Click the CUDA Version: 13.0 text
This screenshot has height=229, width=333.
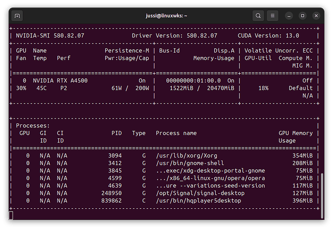pyautogui.click(x=268, y=36)
